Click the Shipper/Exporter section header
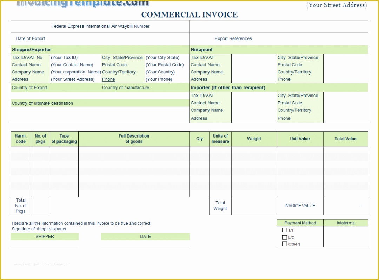The height and width of the screenshot is (280, 379). 100,49
